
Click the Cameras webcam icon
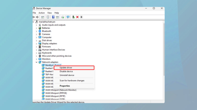tap(40, 34)
